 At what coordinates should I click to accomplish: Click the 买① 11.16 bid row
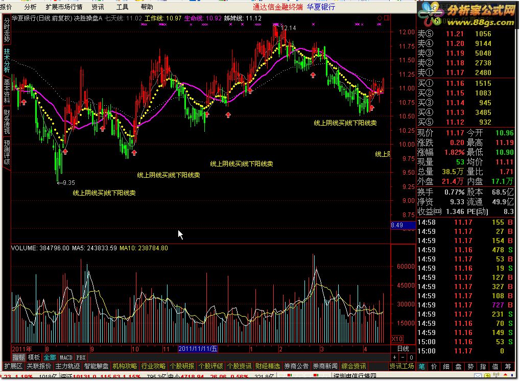coord(466,83)
